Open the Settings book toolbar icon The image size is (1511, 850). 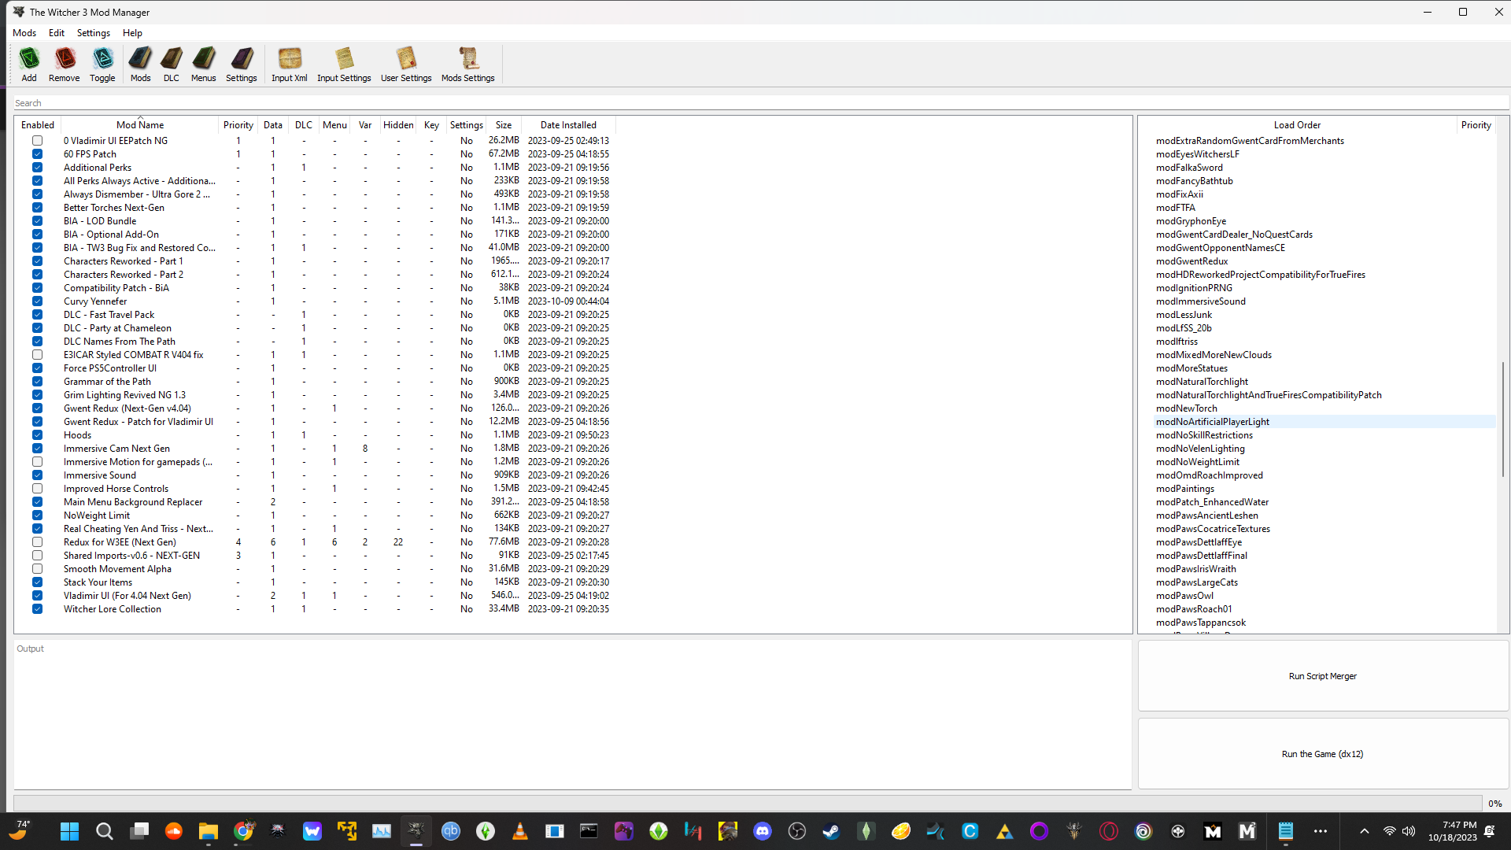click(x=241, y=65)
